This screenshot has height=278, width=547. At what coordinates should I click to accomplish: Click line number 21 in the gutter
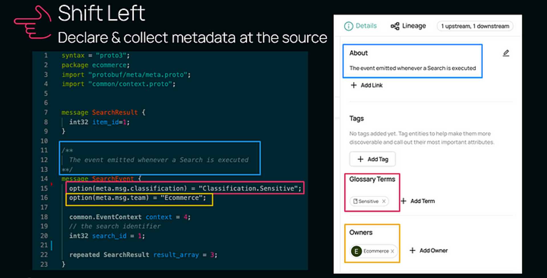click(x=44, y=245)
